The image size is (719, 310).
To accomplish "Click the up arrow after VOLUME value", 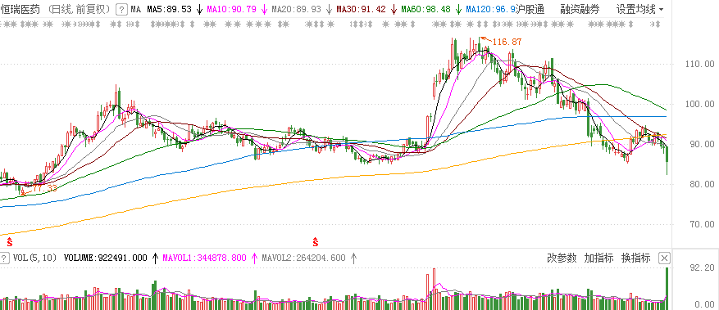I will coord(156,258).
